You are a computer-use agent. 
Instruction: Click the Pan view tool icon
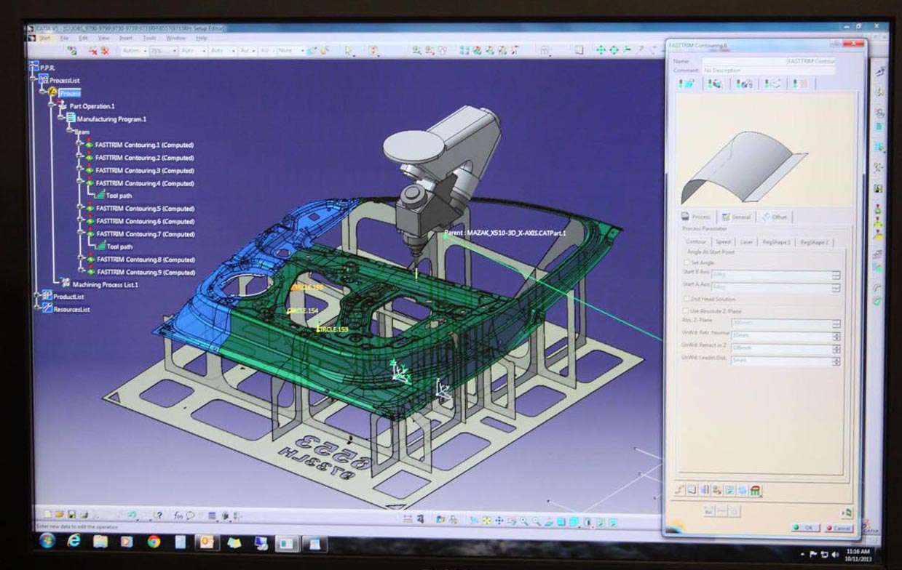[x=499, y=521]
